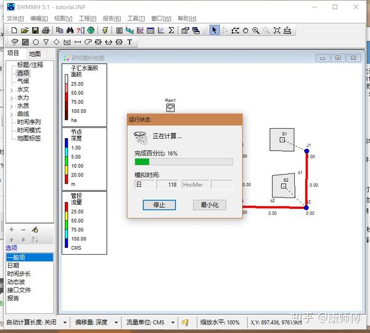Screen dimensions: 370x333
Task: Open the 工具 menu
Action: pos(136,18)
